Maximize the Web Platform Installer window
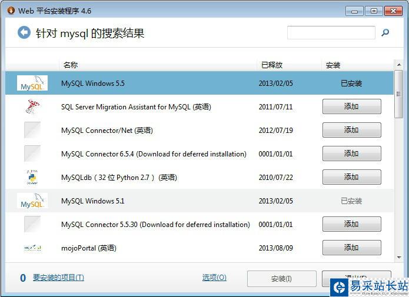This screenshot has height=297, width=409. [374, 11]
